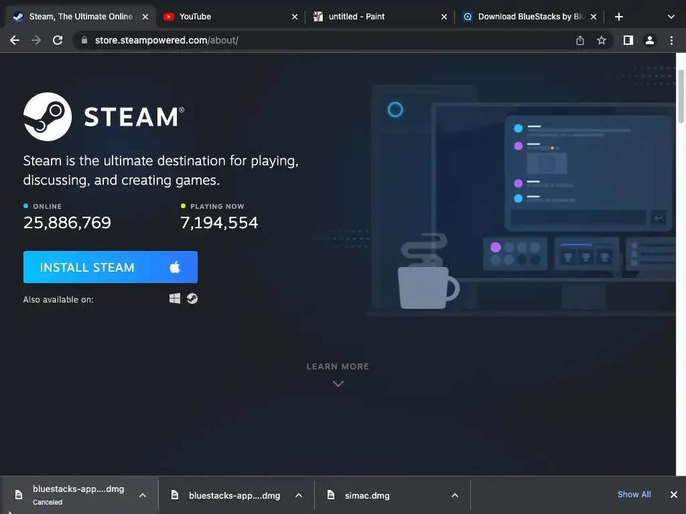Click the page vertical scrollbar thumb

681,96
